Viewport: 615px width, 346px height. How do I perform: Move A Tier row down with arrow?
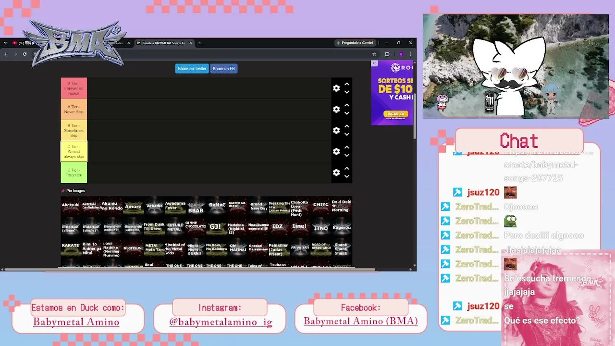point(346,113)
